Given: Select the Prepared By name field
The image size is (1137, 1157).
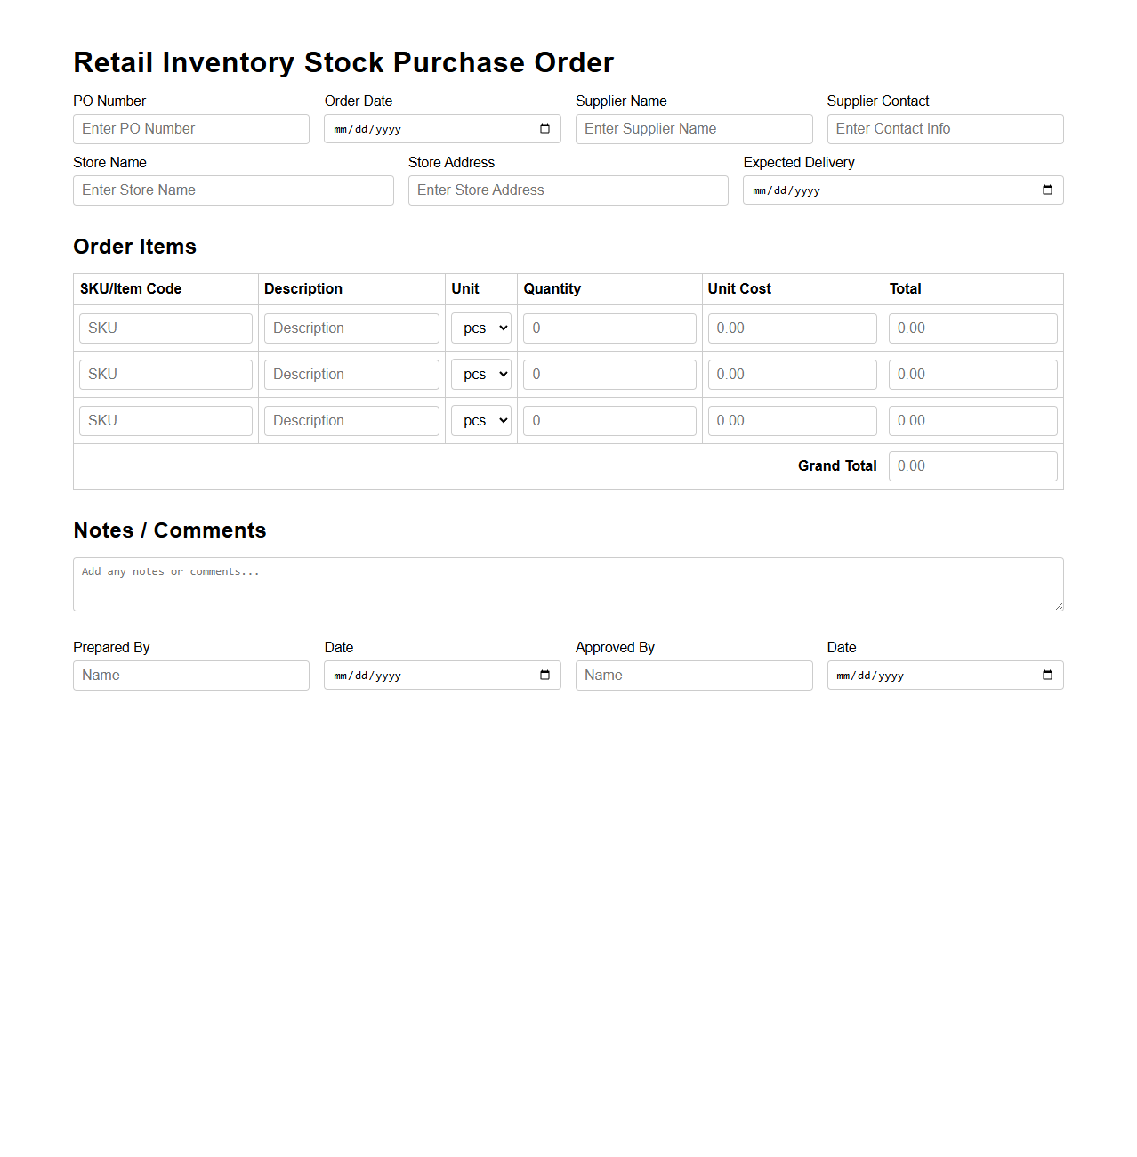Looking at the screenshot, I should (x=190, y=675).
